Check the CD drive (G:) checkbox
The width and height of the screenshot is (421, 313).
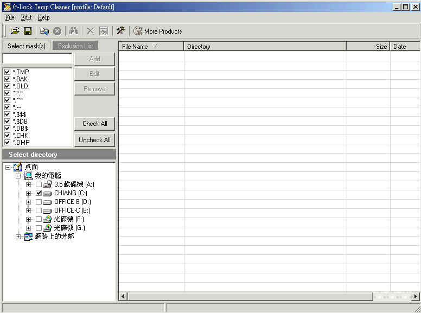click(39, 228)
